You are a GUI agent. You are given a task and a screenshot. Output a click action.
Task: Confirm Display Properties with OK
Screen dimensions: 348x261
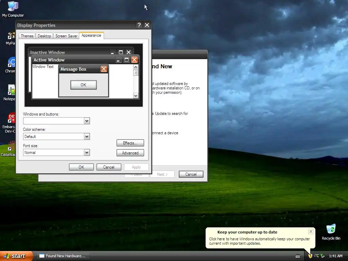click(x=81, y=167)
